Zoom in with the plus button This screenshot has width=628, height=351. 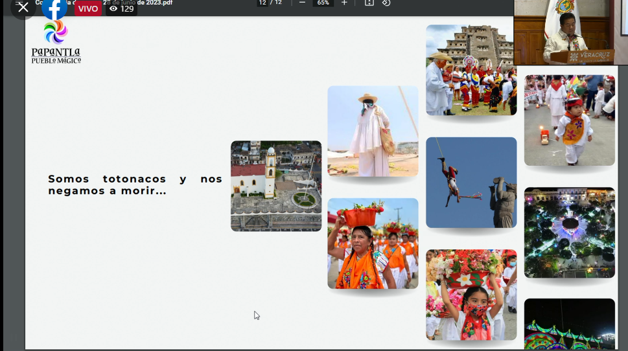tap(344, 3)
